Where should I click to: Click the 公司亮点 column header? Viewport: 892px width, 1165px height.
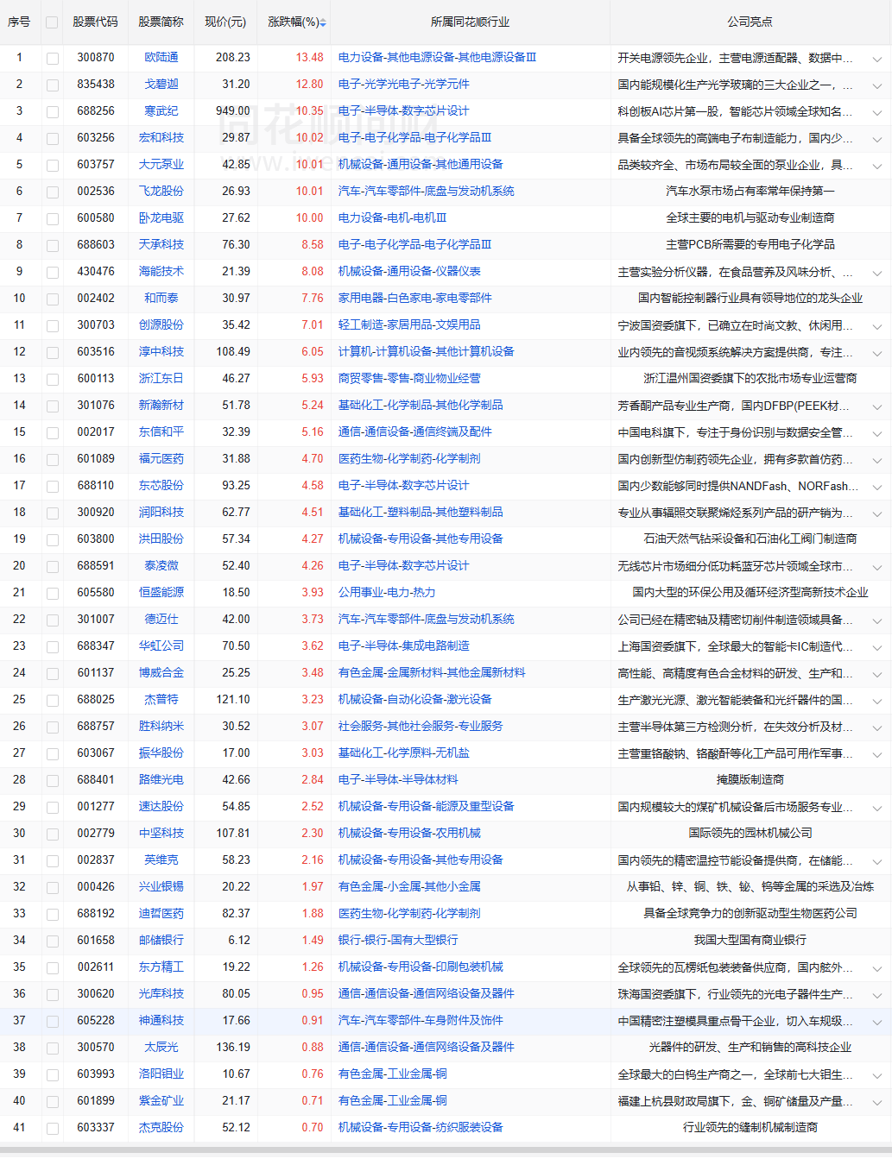tap(750, 22)
